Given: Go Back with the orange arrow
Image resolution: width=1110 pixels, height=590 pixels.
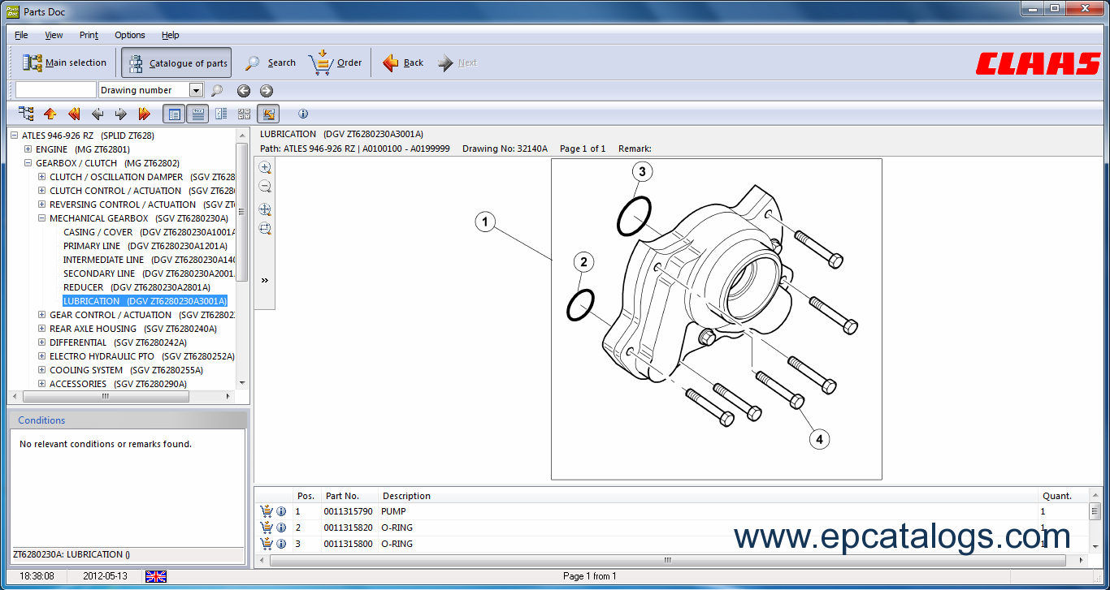Looking at the screenshot, I should (403, 62).
